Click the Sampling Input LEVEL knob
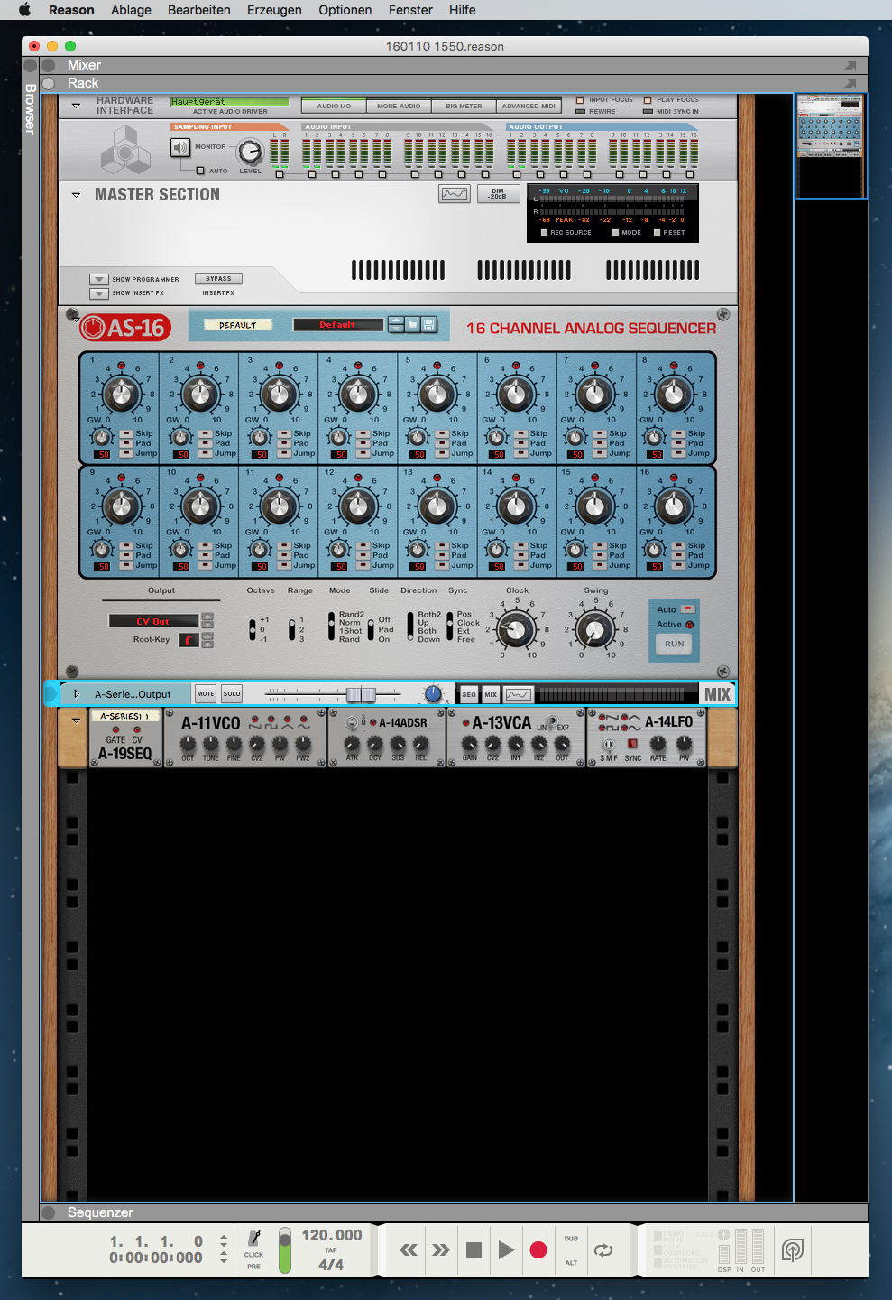892x1300 pixels. click(x=250, y=153)
